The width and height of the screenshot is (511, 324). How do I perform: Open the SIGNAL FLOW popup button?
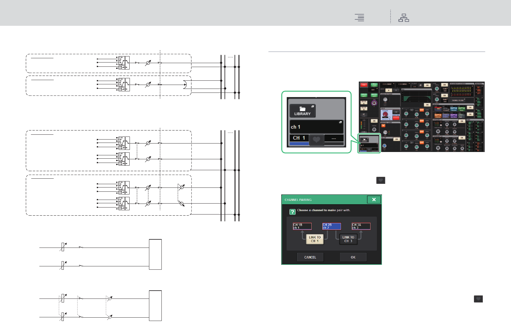458,100
